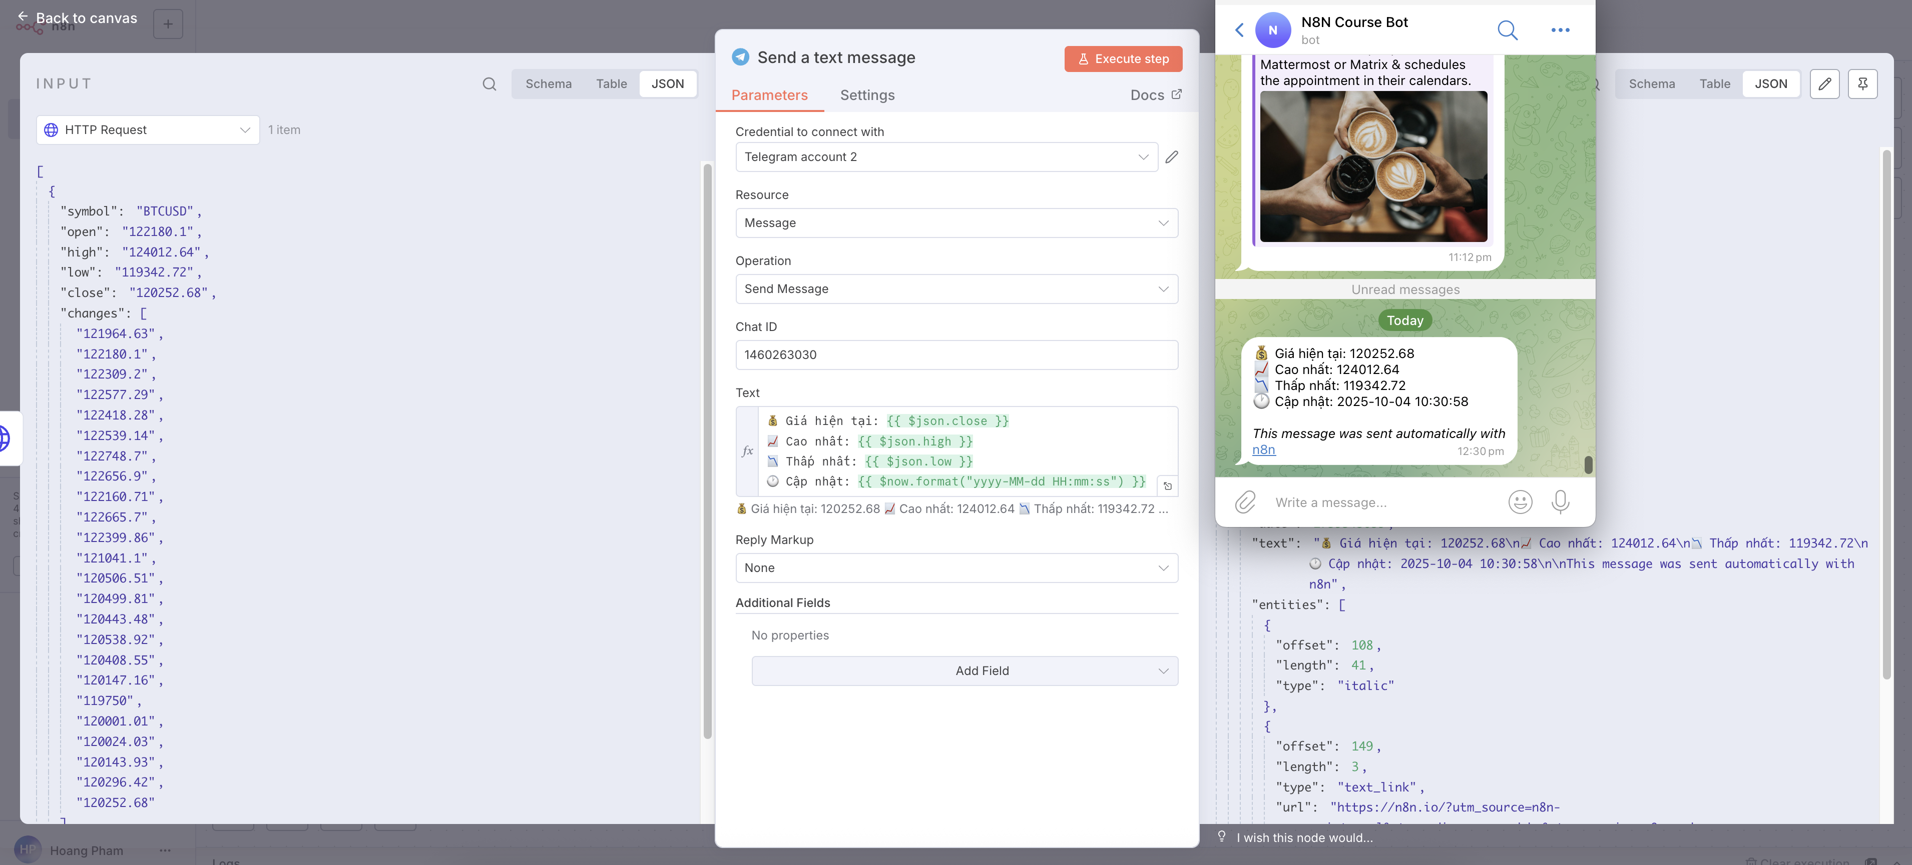Open the Docs link
The width and height of the screenshot is (1912, 865).
1156,95
